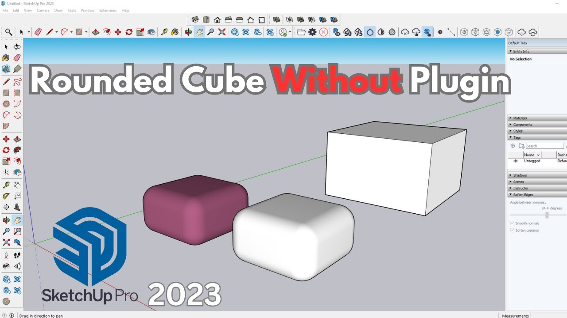
Task: Select the Line pencil tool in left toolbar
Action: [x=6, y=82]
